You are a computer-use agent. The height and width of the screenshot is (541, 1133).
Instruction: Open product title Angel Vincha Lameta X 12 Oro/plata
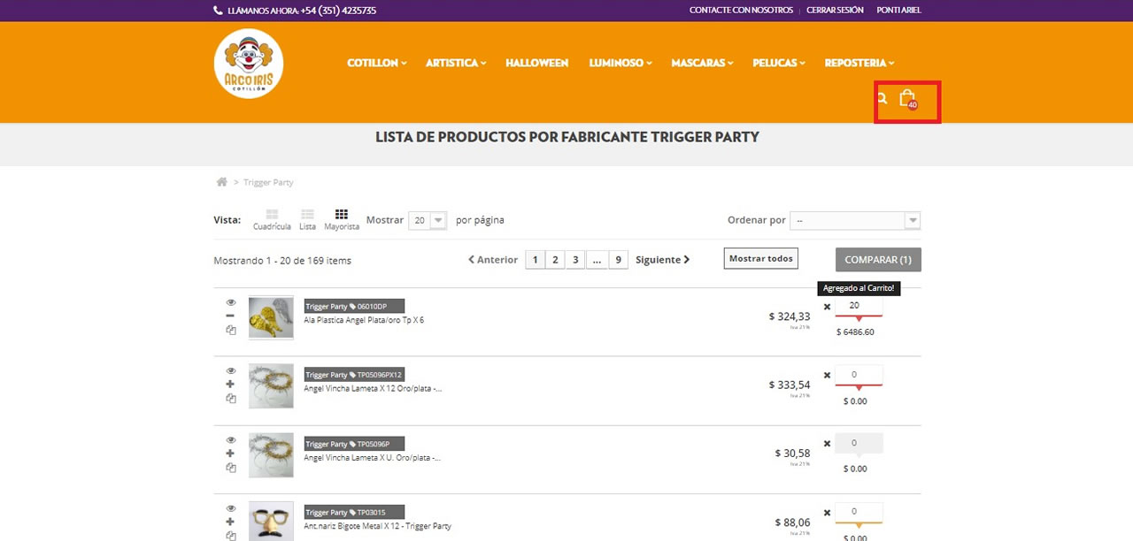[x=373, y=388]
